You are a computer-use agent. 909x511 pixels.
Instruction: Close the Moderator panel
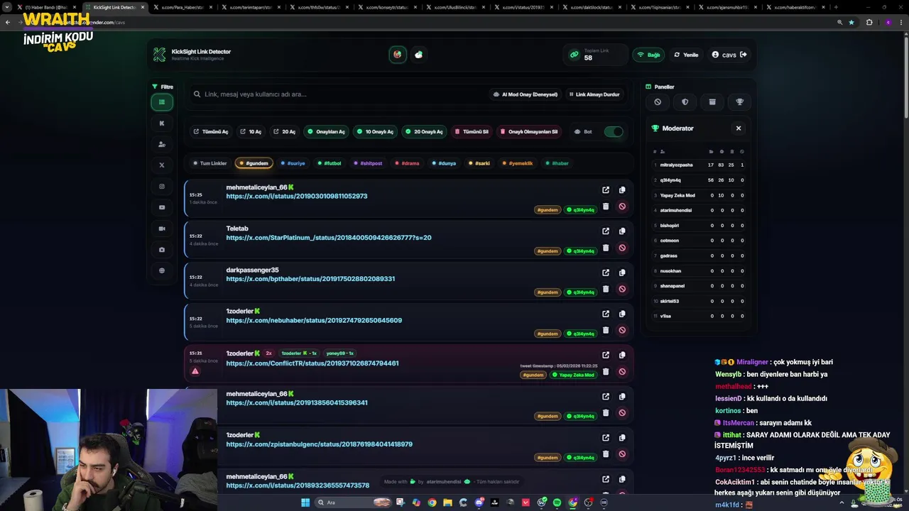[x=739, y=128]
